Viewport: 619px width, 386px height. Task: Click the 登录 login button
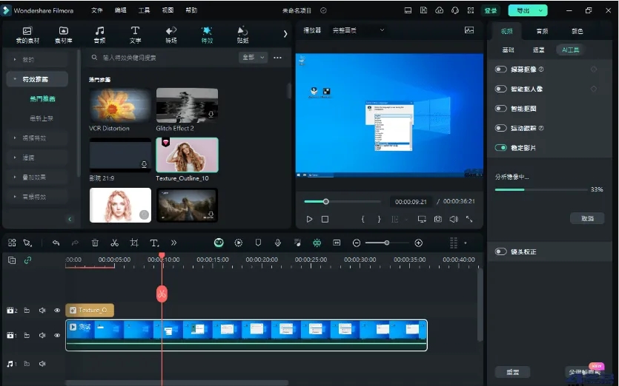click(x=490, y=10)
